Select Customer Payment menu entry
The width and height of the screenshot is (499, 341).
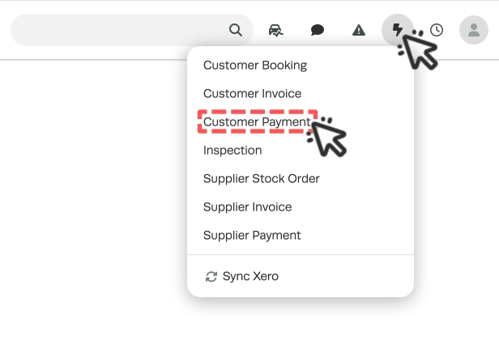(257, 121)
